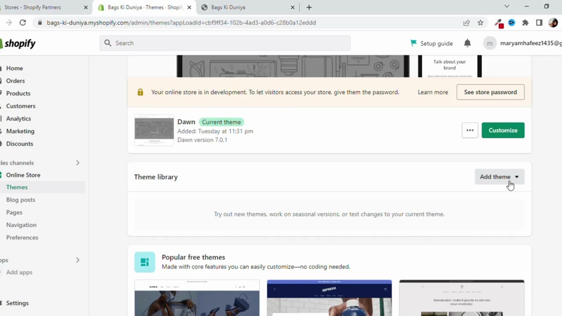Expand Sales channels chevron
This screenshot has width=562, height=316.
click(78, 163)
